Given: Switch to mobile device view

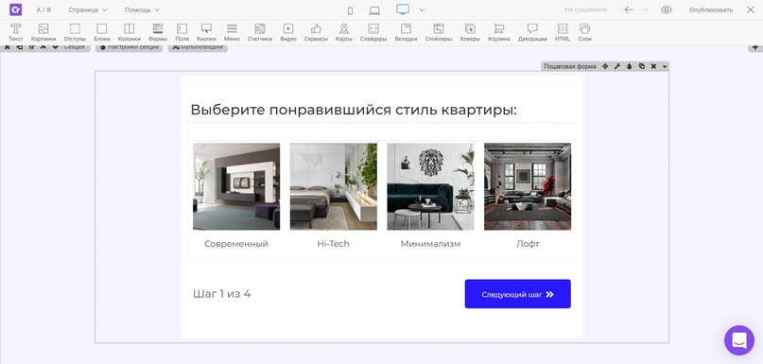Looking at the screenshot, I should (350, 10).
